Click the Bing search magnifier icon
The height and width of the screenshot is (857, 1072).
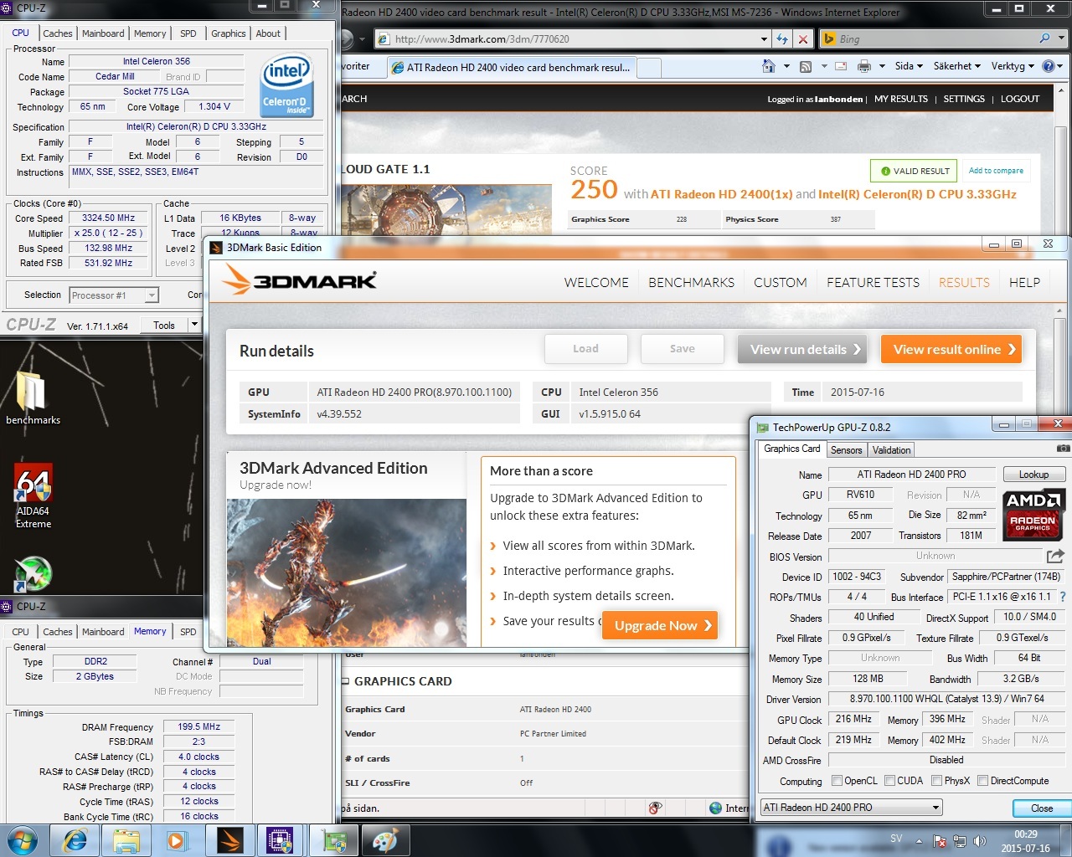tap(1044, 38)
